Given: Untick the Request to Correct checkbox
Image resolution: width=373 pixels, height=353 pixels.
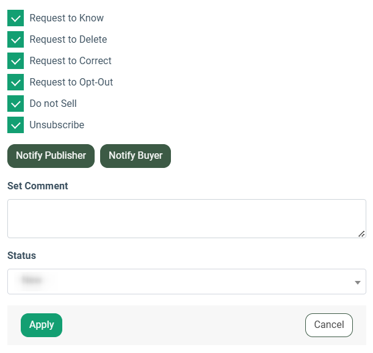Looking at the screenshot, I should (x=15, y=61).
